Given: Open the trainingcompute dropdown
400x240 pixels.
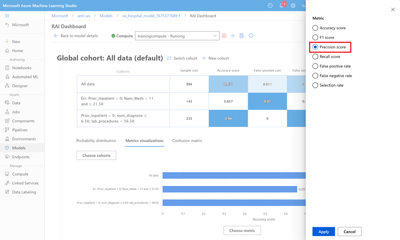Looking at the screenshot, I should pos(177,36).
